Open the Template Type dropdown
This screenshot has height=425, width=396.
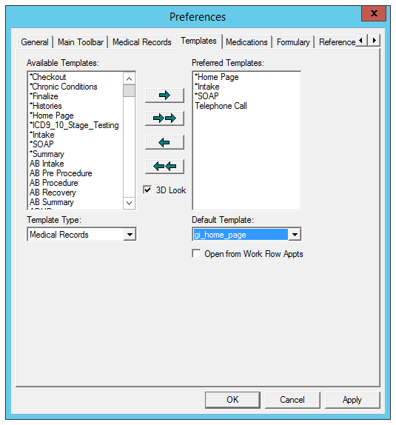coord(130,235)
